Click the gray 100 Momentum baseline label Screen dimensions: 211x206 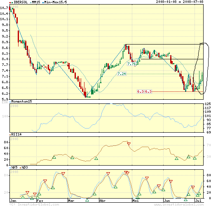point(5,116)
